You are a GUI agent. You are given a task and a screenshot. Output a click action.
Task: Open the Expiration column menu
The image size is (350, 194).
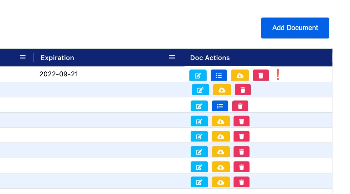pos(172,57)
